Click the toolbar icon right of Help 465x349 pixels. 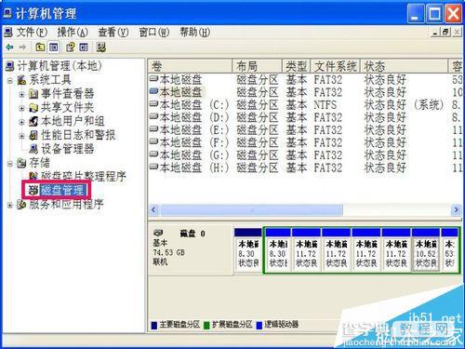[x=84, y=47]
